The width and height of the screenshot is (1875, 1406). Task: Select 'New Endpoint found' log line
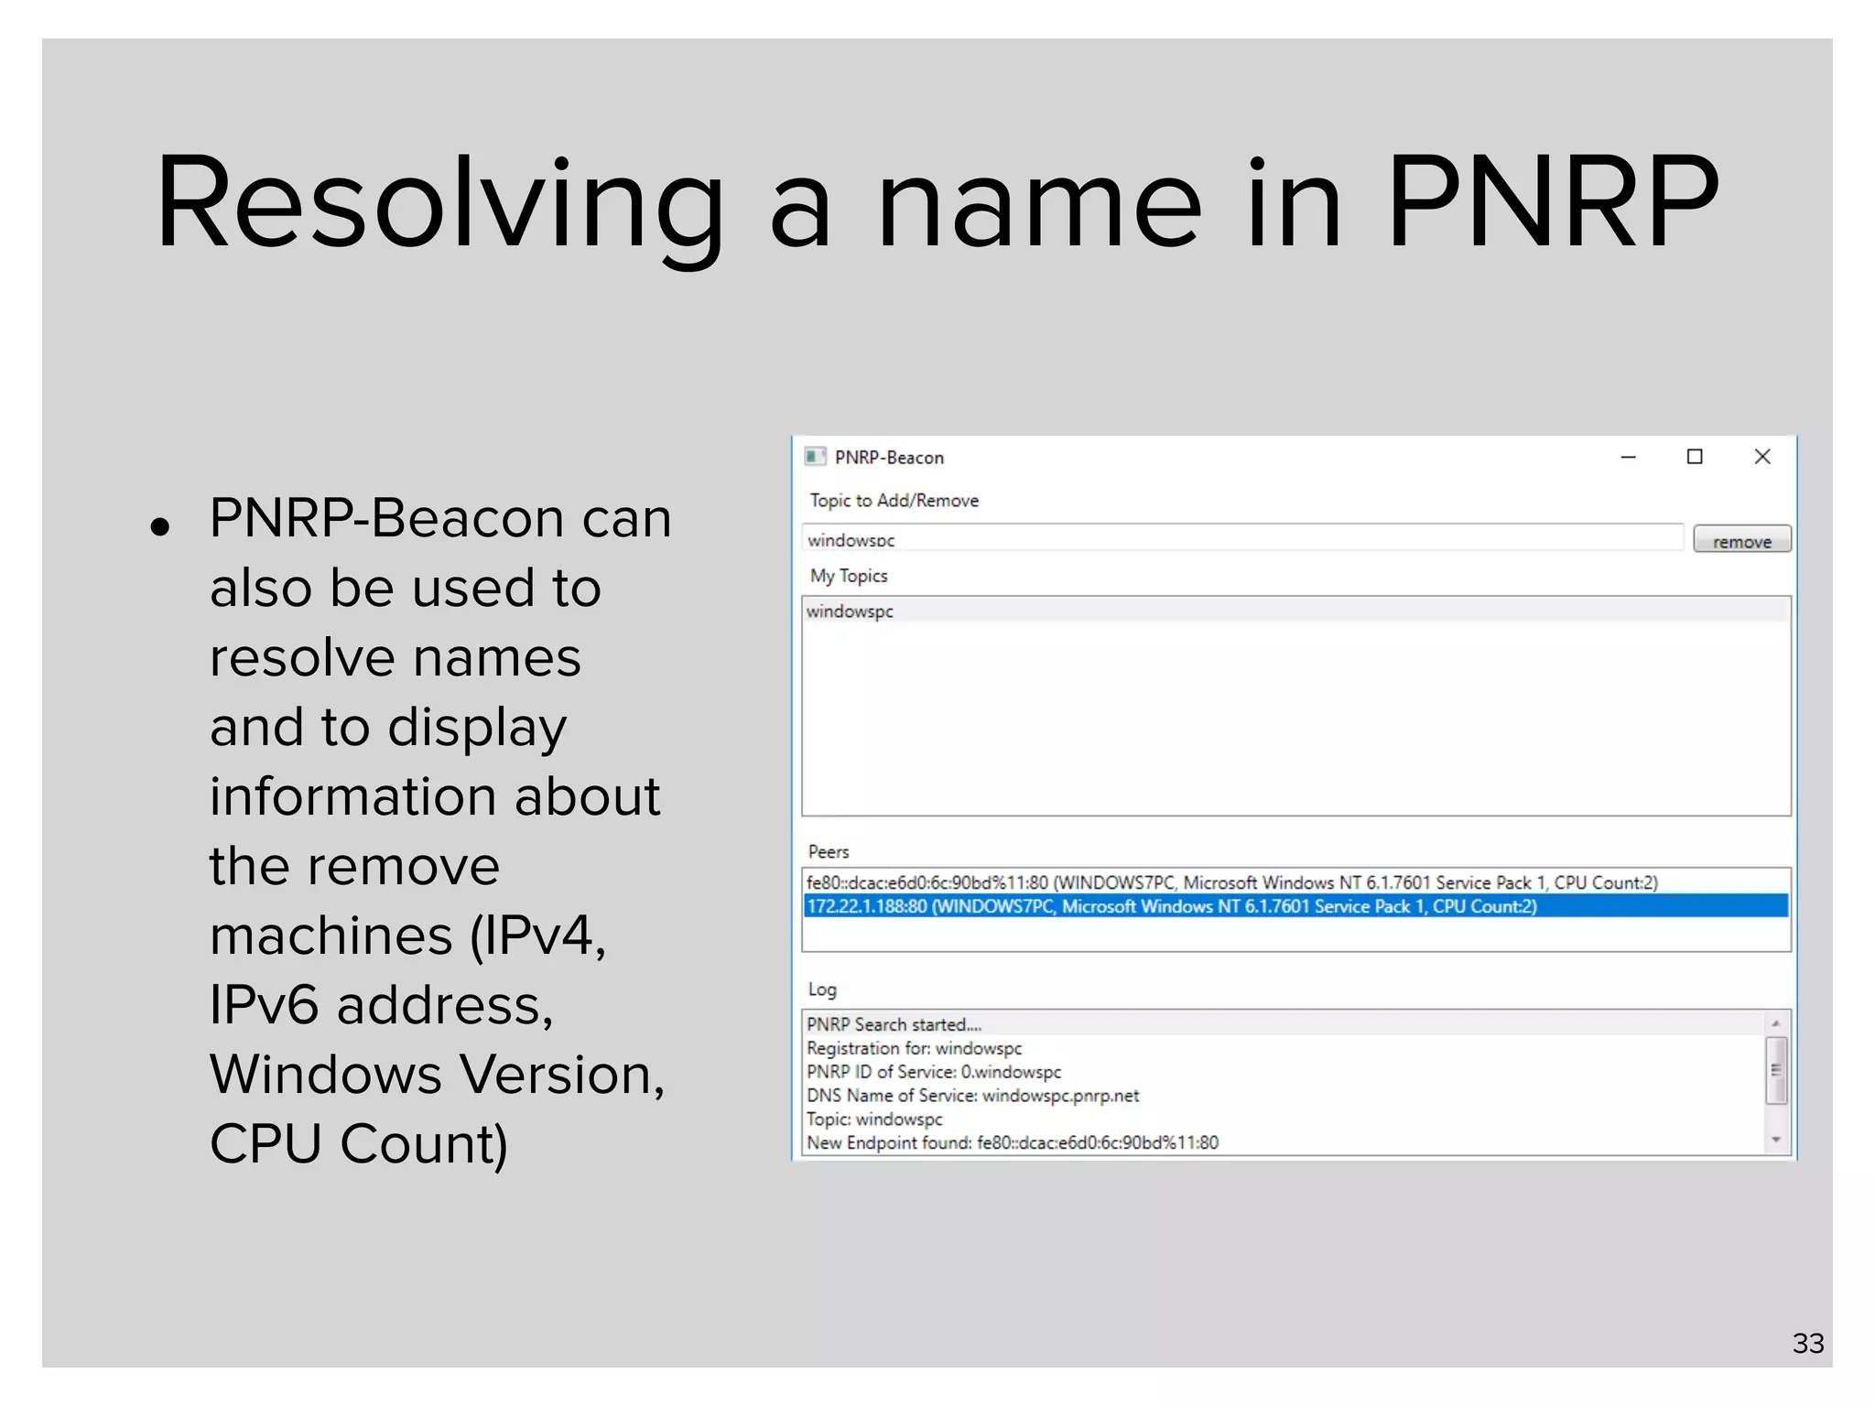coord(1284,1142)
